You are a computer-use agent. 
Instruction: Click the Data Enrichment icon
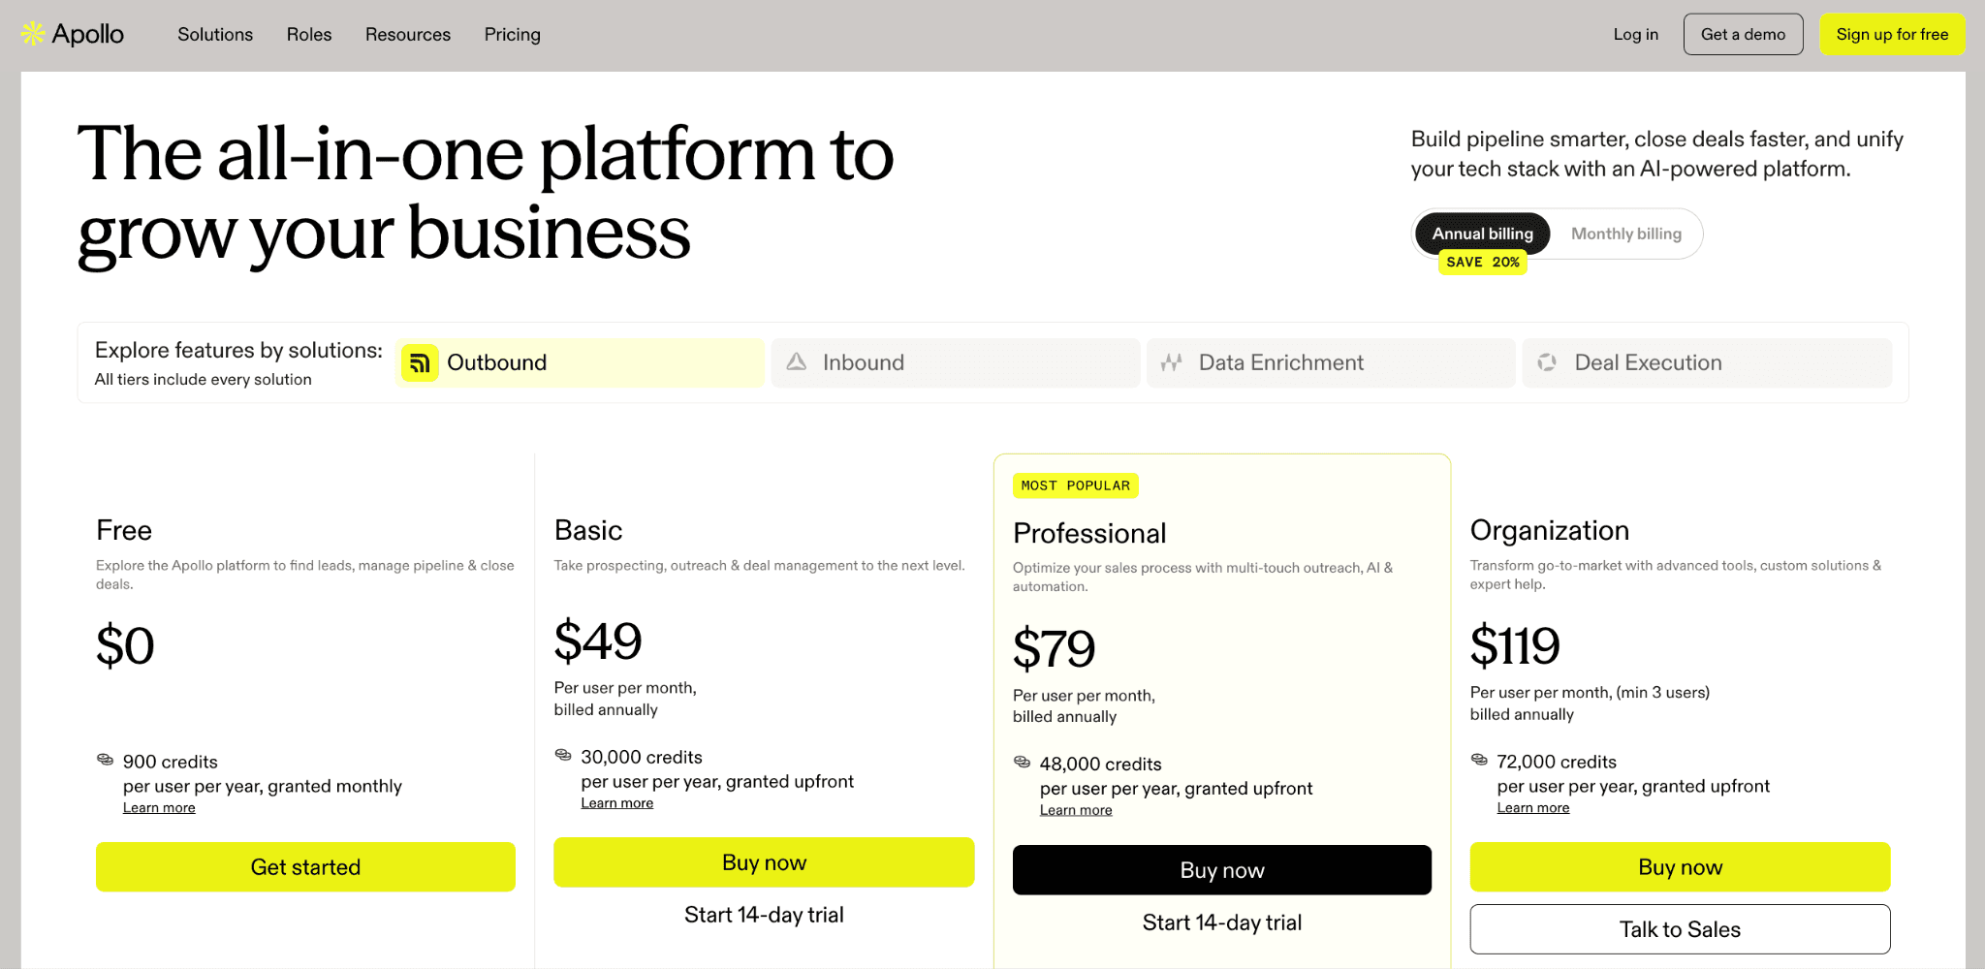point(1172,362)
